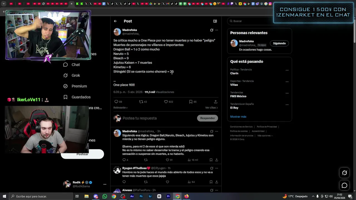Open Más opciones footer menu
Screen dimensions: 356x200
[x=265, y=136]
